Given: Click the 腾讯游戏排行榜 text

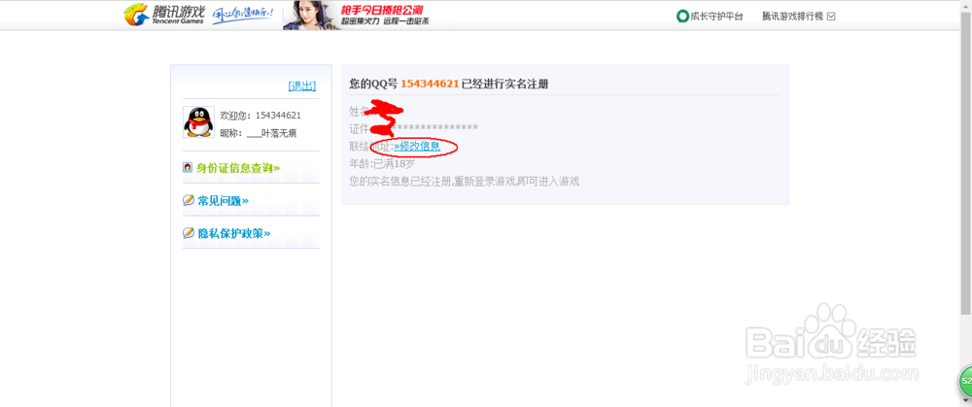Looking at the screenshot, I should [793, 17].
